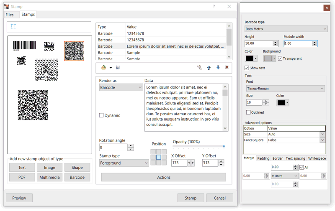The width and height of the screenshot is (335, 211).
Task: Open the x Units dropdown
Action: 285,176
